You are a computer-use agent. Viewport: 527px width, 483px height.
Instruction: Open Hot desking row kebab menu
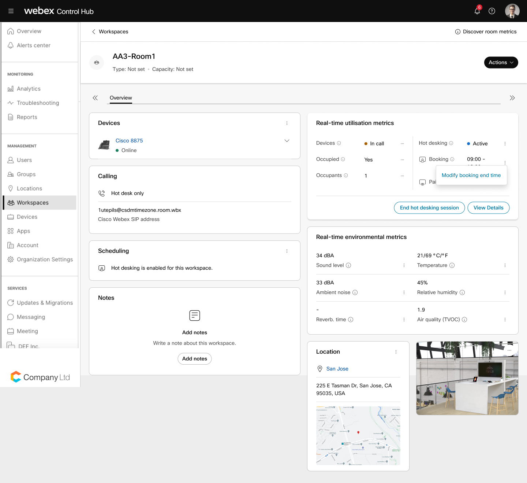point(505,144)
